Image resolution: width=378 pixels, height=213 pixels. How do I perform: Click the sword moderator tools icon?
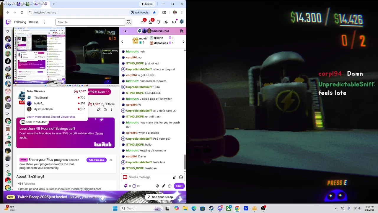point(163,186)
